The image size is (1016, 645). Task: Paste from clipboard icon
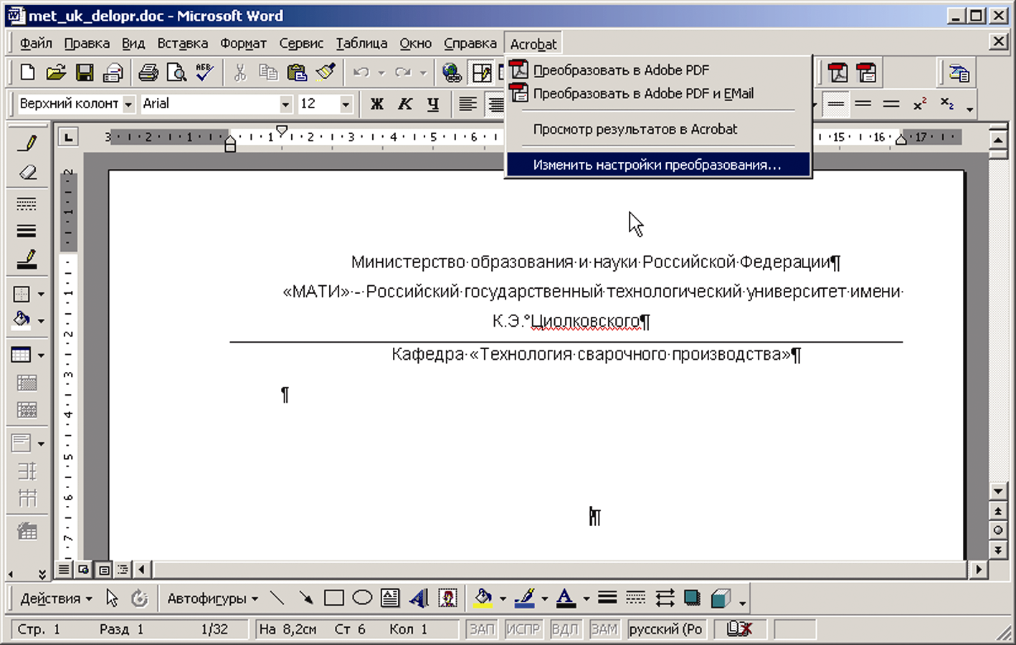(x=296, y=72)
